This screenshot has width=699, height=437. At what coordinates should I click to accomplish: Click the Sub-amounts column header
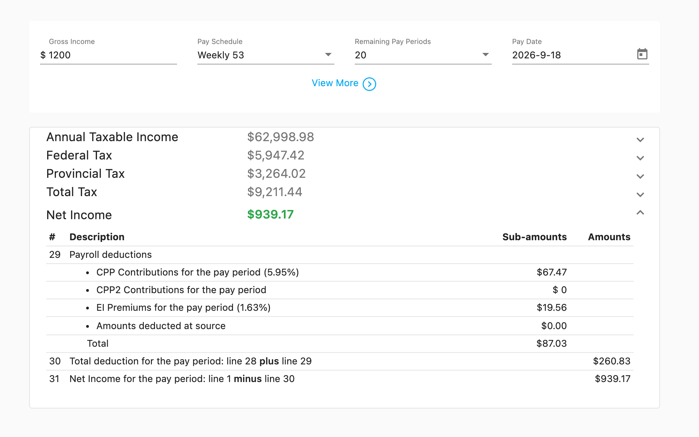click(x=535, y=237)
